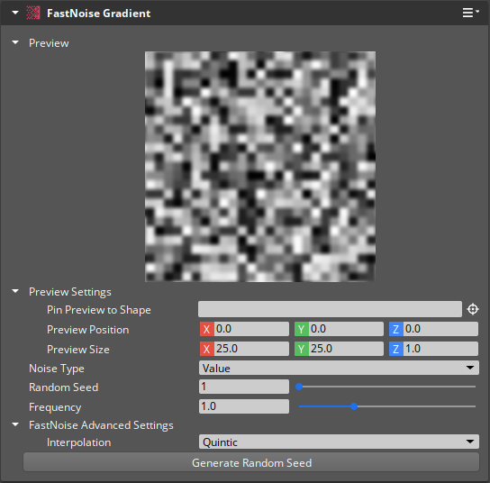Click the Preview Position label
This screenshot has height=483, width=490.
(87, 330)
